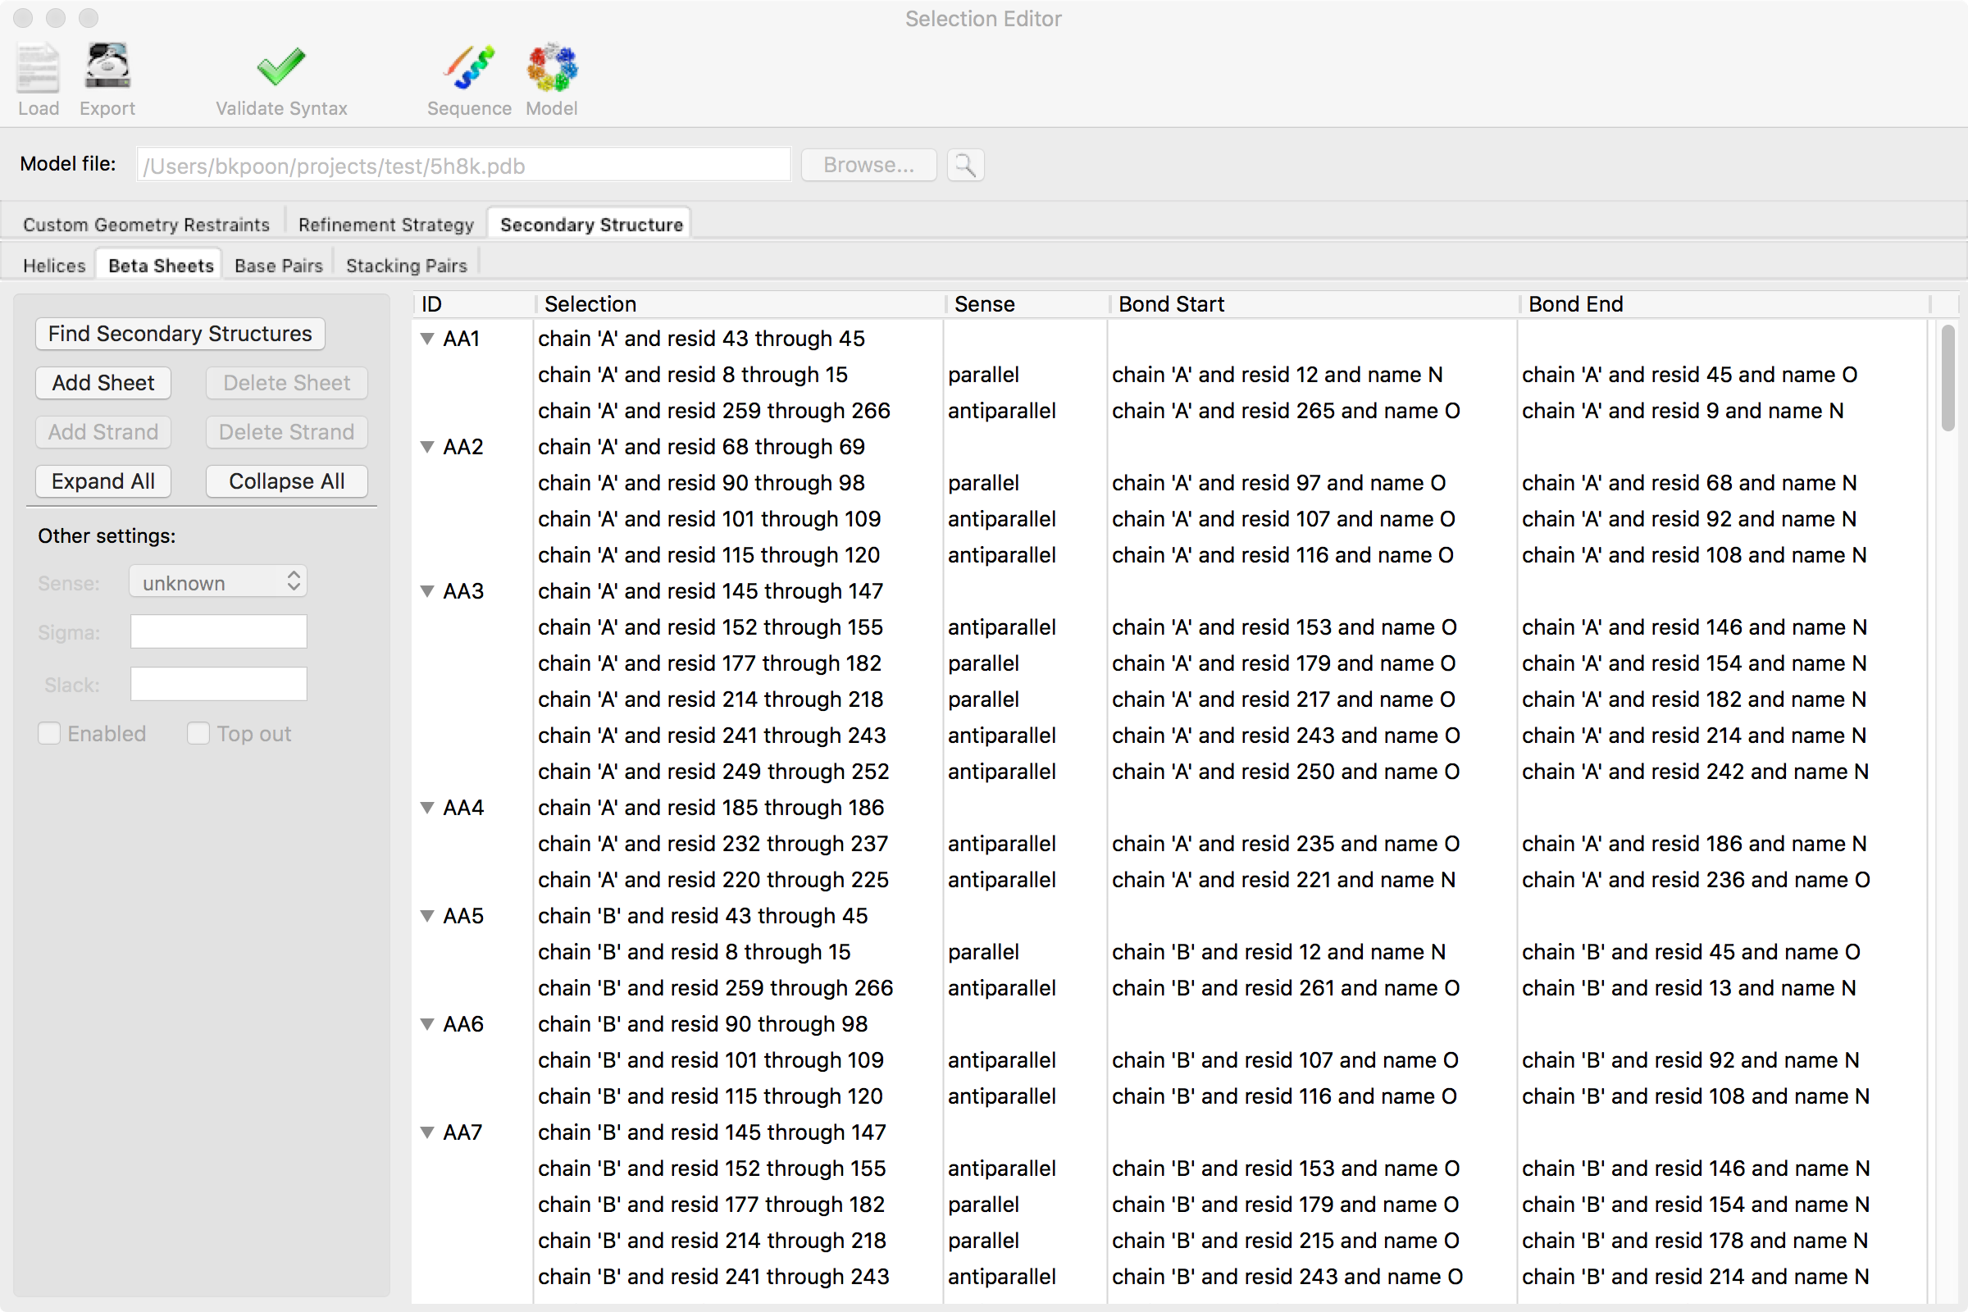Click the Load icon in the toolbar

(x=37, y=75)
